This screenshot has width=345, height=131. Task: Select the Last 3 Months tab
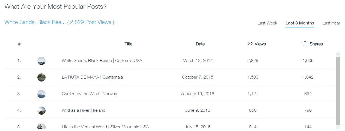(x=300, y=23)
